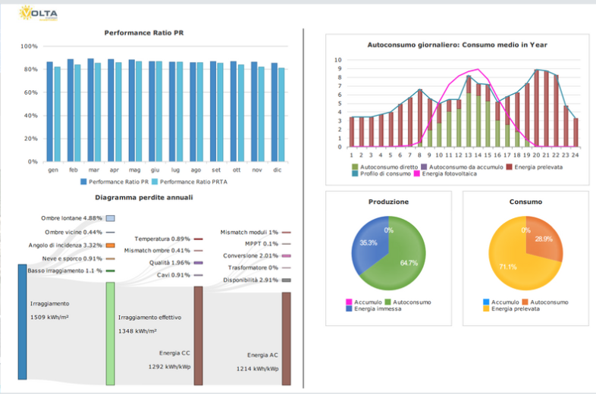Click the Produzione chart title
This screenshot has width=596, height=394.
[x=388, y=202]
